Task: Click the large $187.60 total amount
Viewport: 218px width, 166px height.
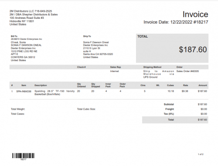Action: pyautogui.click(x=193, y=49)
